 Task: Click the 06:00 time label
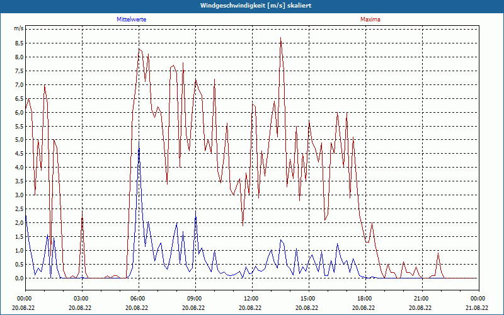click(x=137, y=299)
